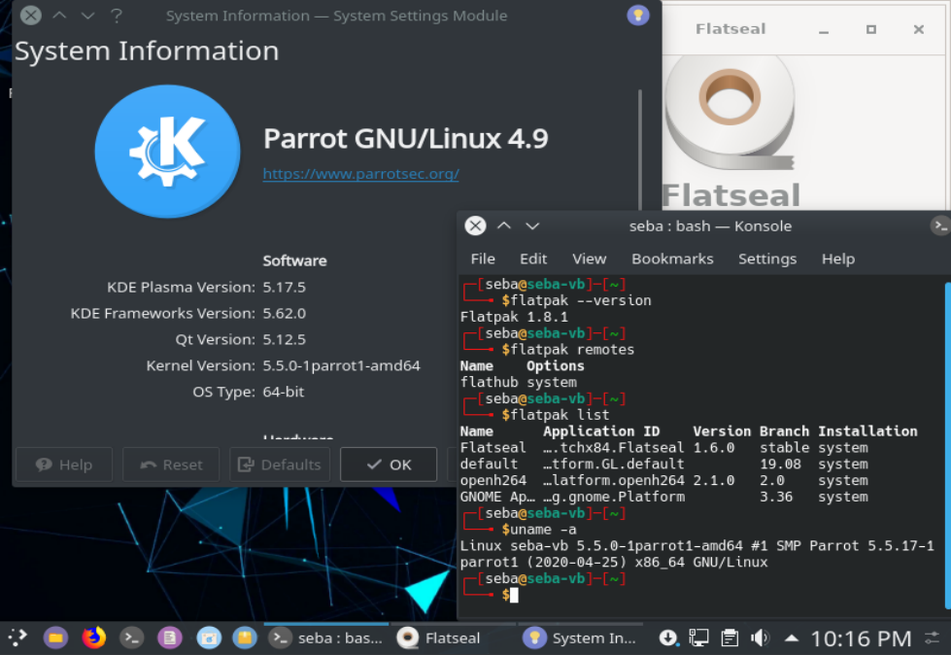Click the Qt Version value 5.12.5
The image size is (951, 655).
[285, 339]
